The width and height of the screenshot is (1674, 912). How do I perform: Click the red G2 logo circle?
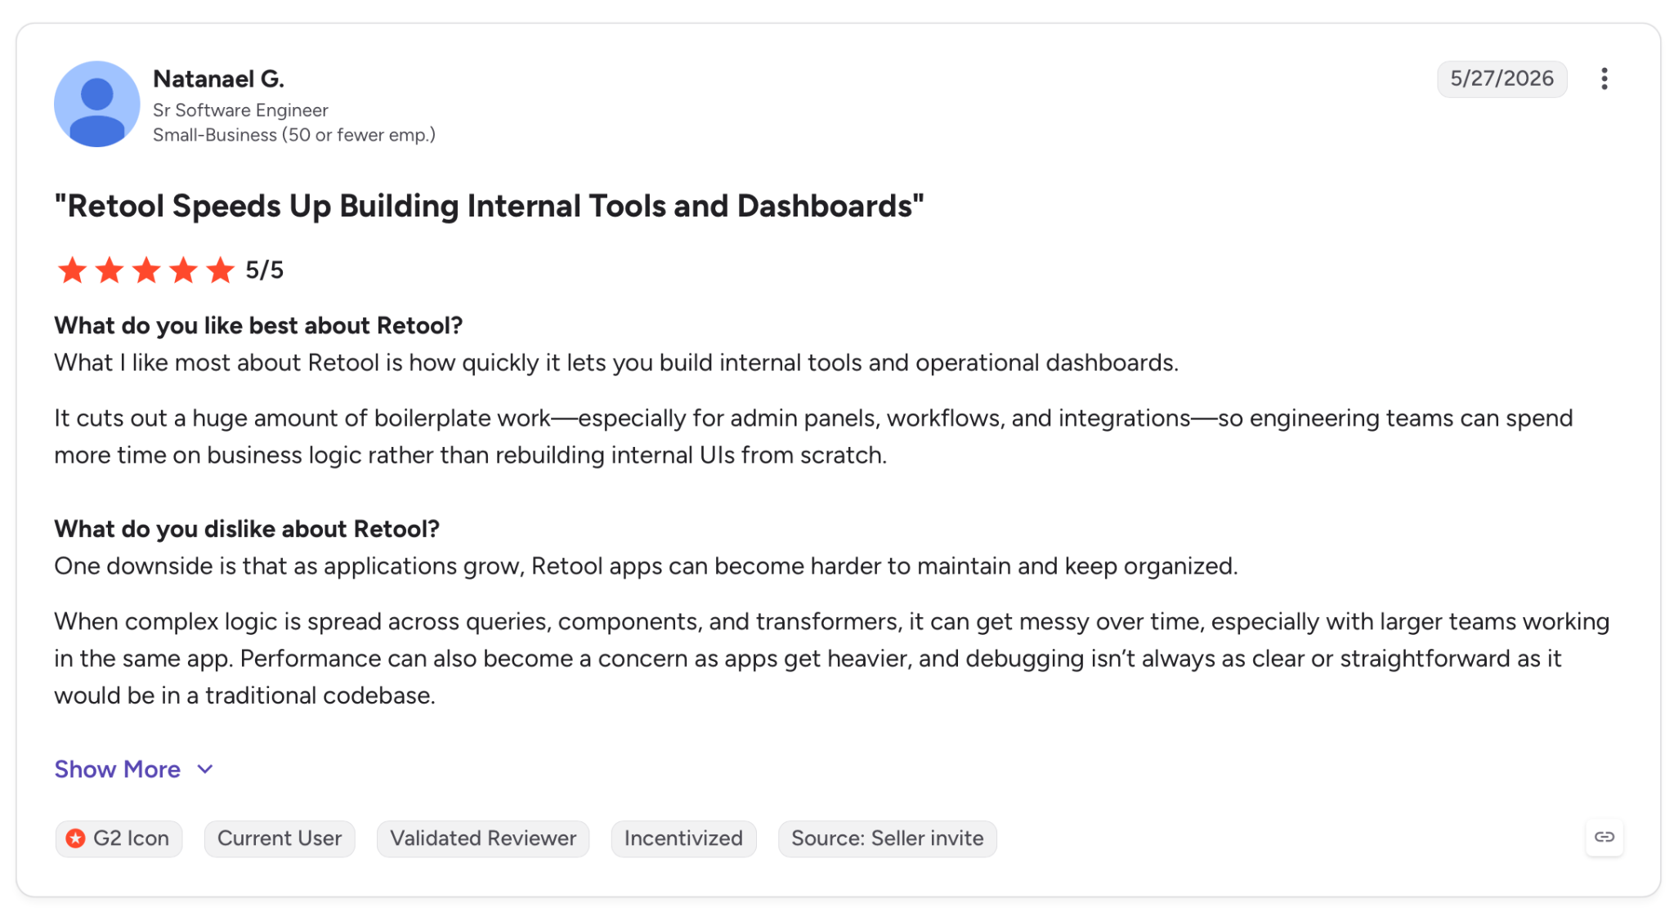pyautogui.click(x=75, y=838)
